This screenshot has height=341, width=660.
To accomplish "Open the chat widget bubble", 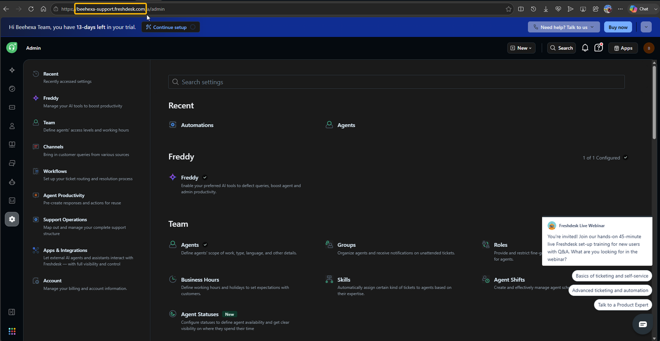I will point(643,324).
